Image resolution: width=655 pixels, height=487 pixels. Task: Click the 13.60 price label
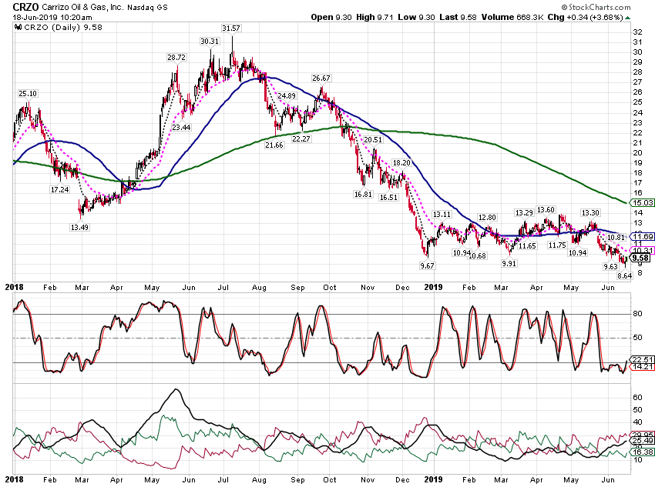tap(546, 210)
